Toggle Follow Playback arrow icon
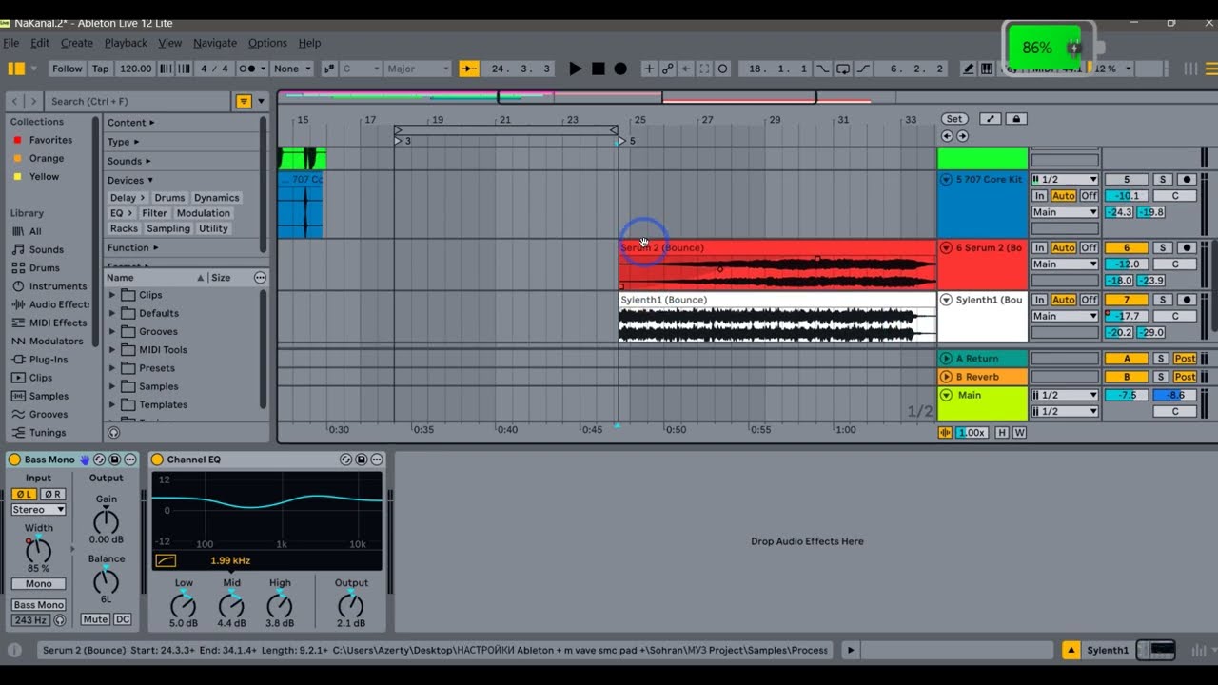 (x=469, y=68)
